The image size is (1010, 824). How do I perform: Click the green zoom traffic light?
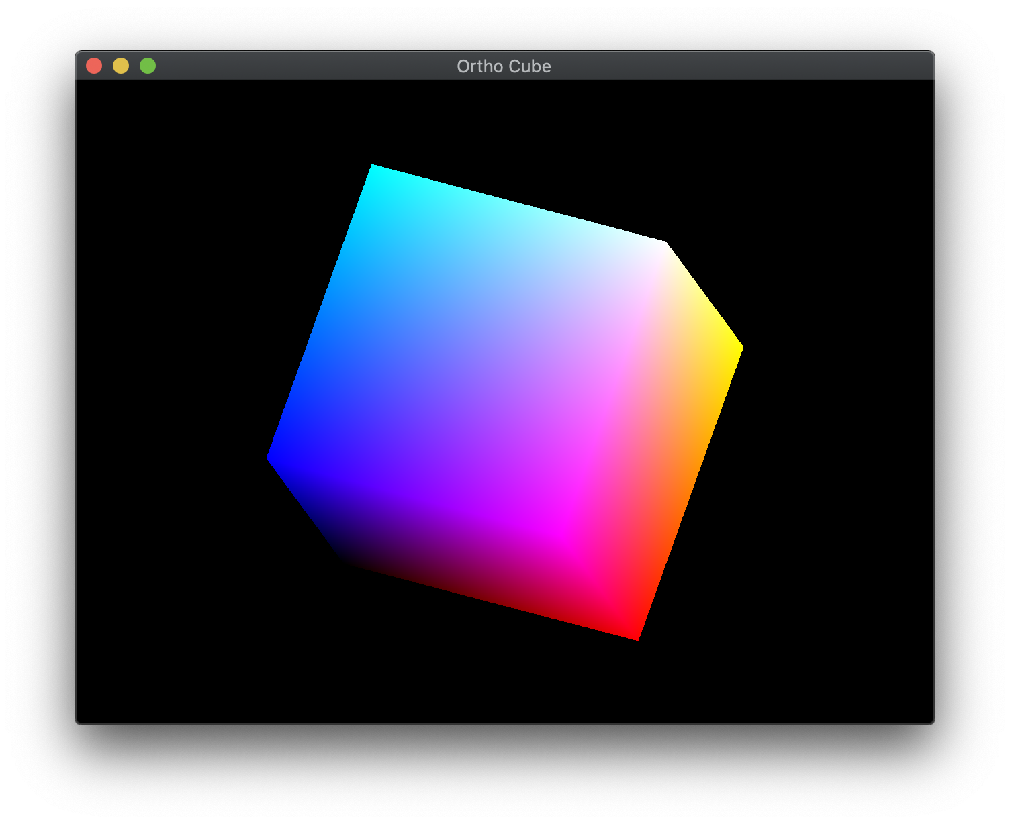point(147,66)
